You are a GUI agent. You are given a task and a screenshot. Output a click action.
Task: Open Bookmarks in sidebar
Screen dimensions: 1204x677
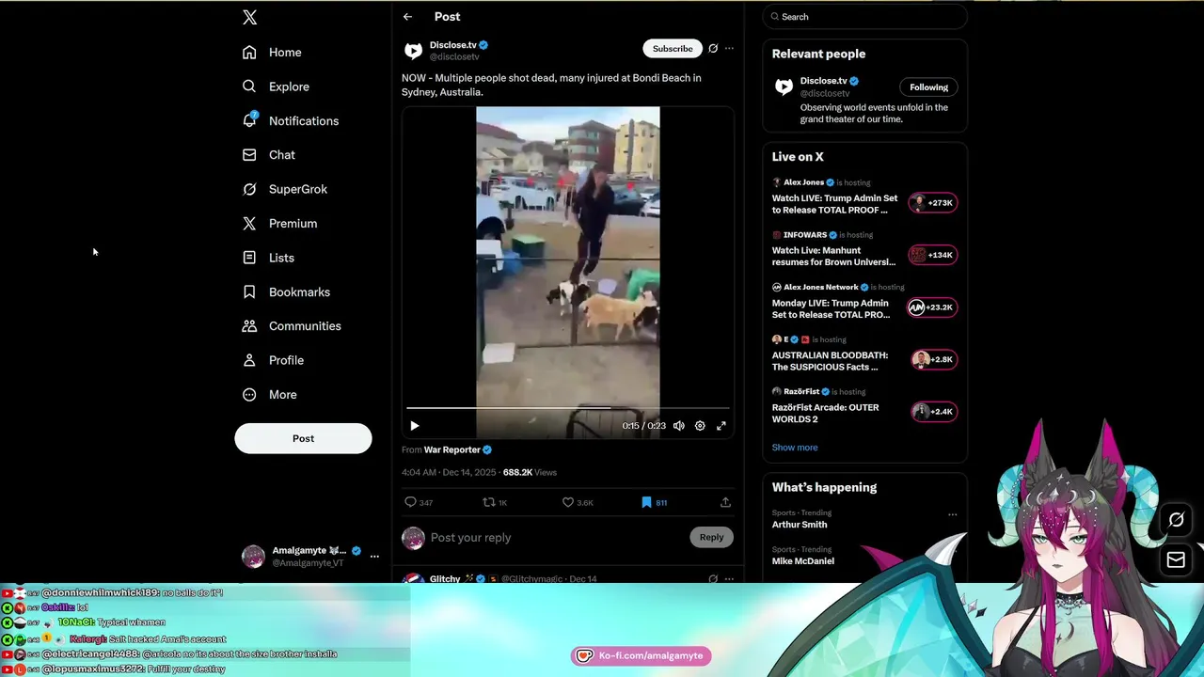(286, 292)
